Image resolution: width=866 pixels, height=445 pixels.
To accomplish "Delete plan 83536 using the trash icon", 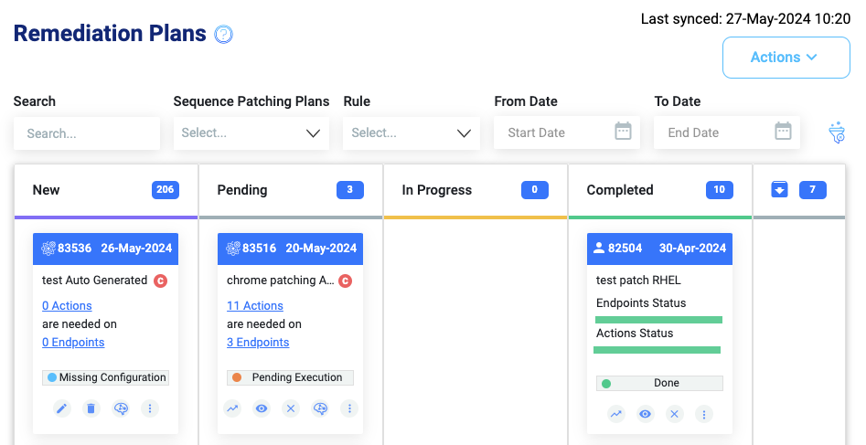I will click(x=91, y=408).
